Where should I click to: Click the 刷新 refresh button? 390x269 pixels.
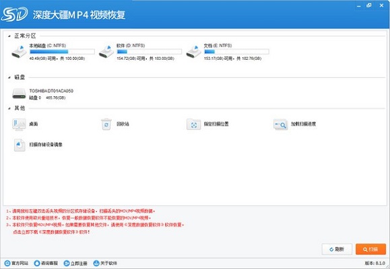pos(337,249)
